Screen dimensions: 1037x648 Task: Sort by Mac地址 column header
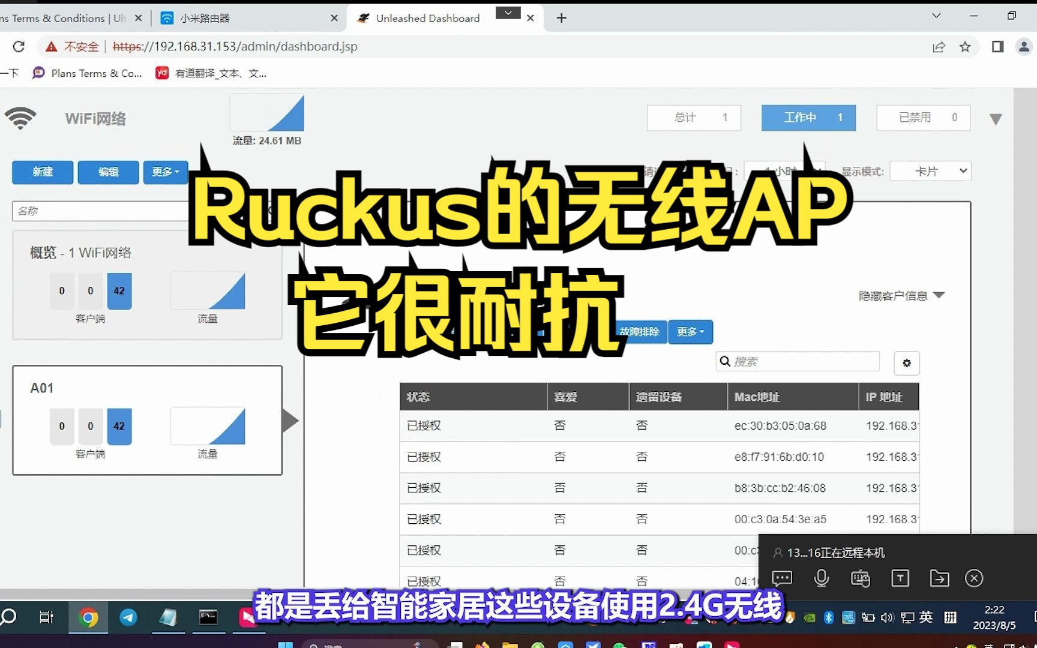(x=793, y=397)
